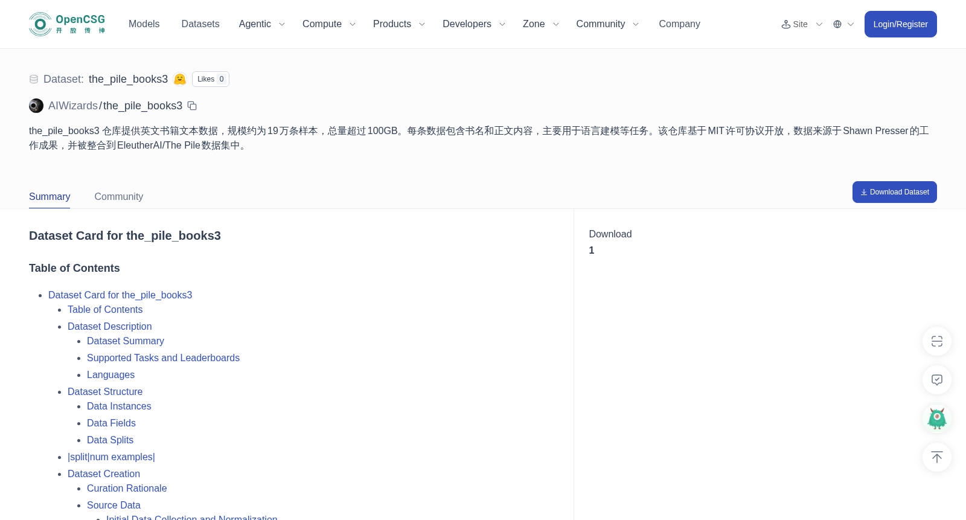Image resolution: width=966 pixels, height=520 pixels.
Task: Click the Download count value 1
Action: [x=592, y=250]
